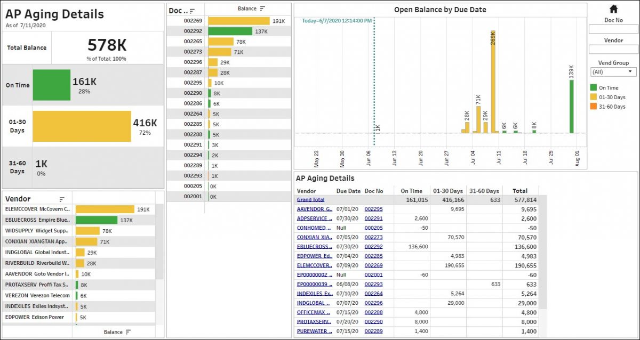The width and height of the screenshot is (640, 340).
Task: Click the sort icon beside the Doc header
Action: [192, 11]
